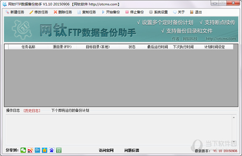
Task: Click the app icon in title bar
Action: (x=4, y=4)
